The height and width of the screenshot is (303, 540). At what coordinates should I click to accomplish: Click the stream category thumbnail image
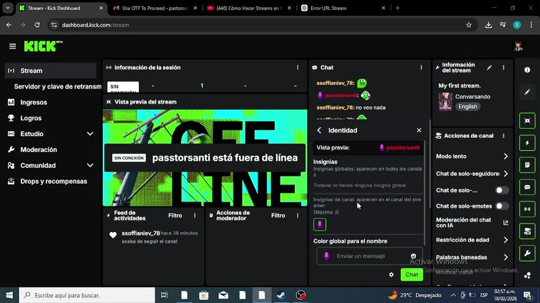[x=445, y=101]
